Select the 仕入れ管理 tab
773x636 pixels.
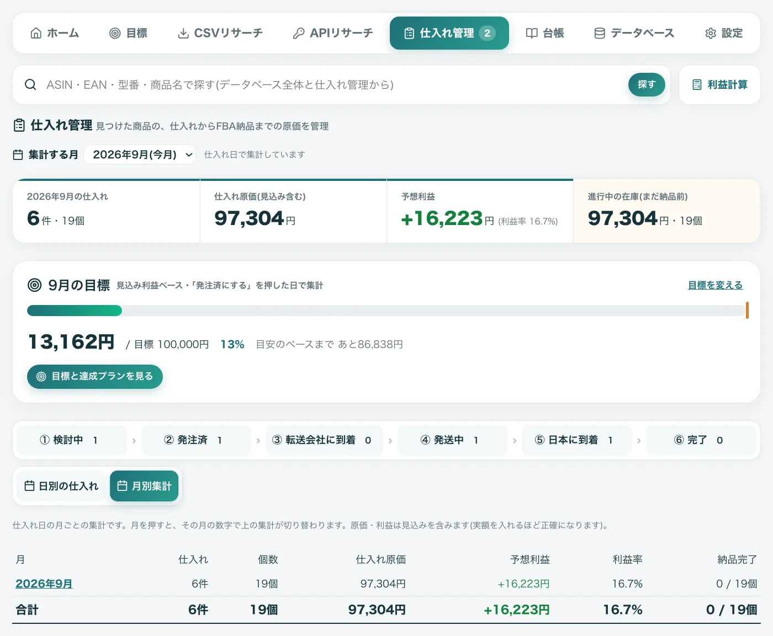click(449, 33)
